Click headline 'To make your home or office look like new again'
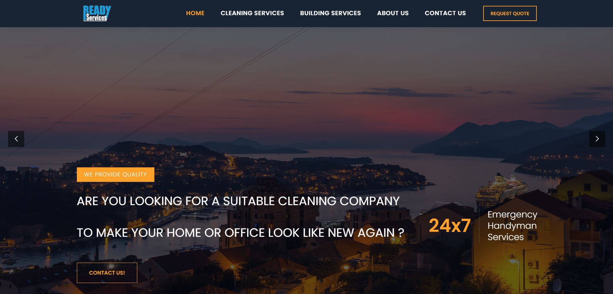 (x=240, y=233)
